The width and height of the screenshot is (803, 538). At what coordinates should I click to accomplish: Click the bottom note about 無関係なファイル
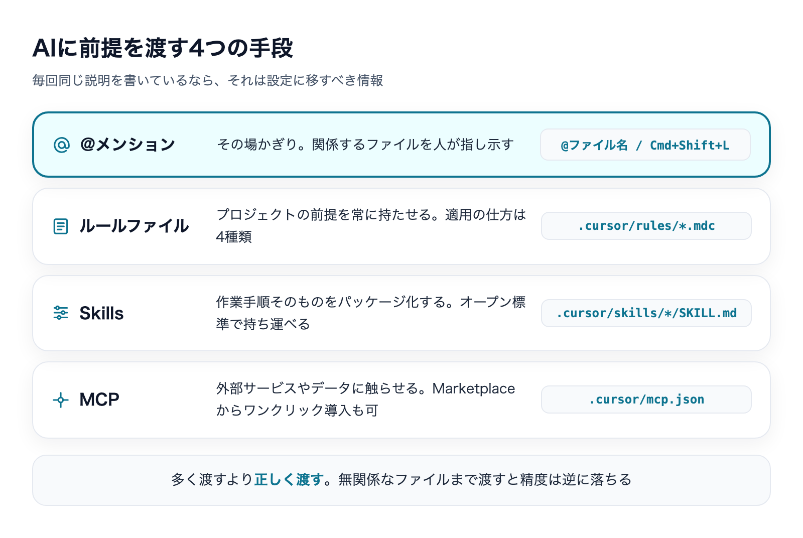[x=401, y=480]
